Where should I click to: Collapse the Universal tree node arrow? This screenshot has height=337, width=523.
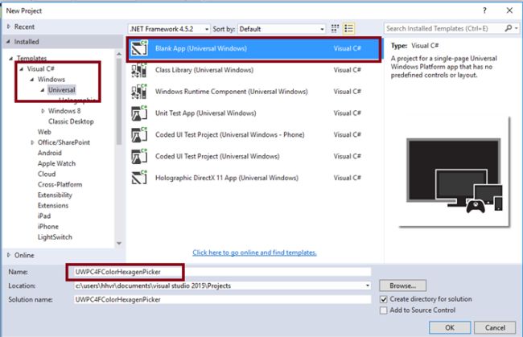[x=43, y=90]
